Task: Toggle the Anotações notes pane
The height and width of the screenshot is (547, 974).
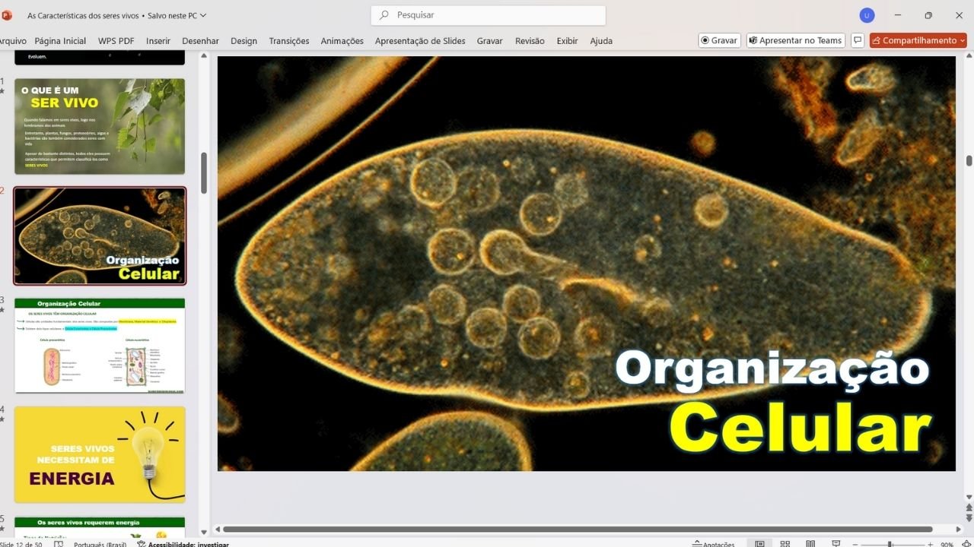Action: pyautogui.click(x=713, y=544)
